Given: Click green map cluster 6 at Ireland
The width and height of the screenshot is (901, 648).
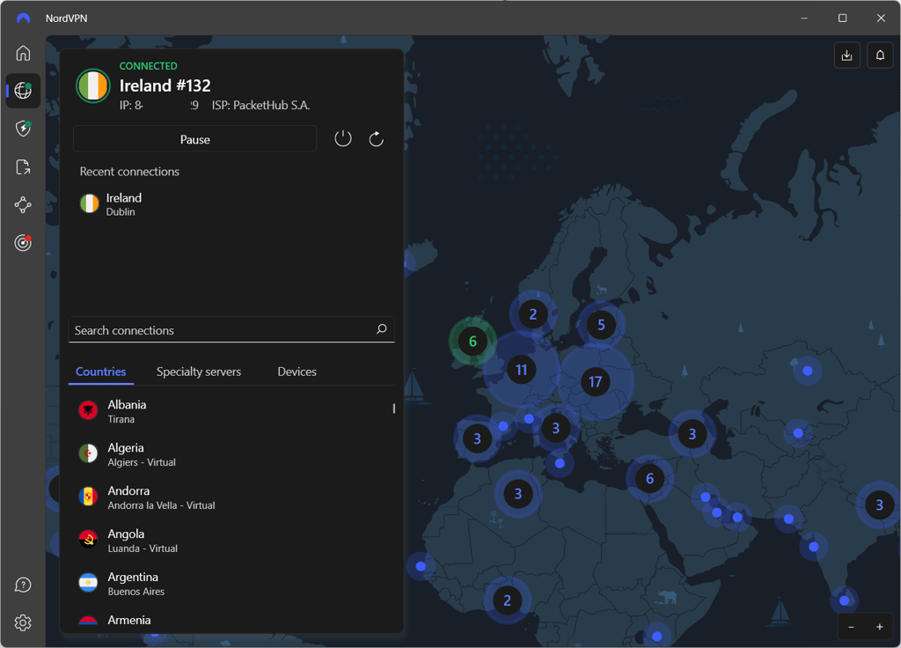Looking at the screenshot, I should click(472, 342).
